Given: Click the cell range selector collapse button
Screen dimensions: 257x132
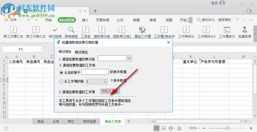Looking at the screenshot, I should [x=129, y=58].
